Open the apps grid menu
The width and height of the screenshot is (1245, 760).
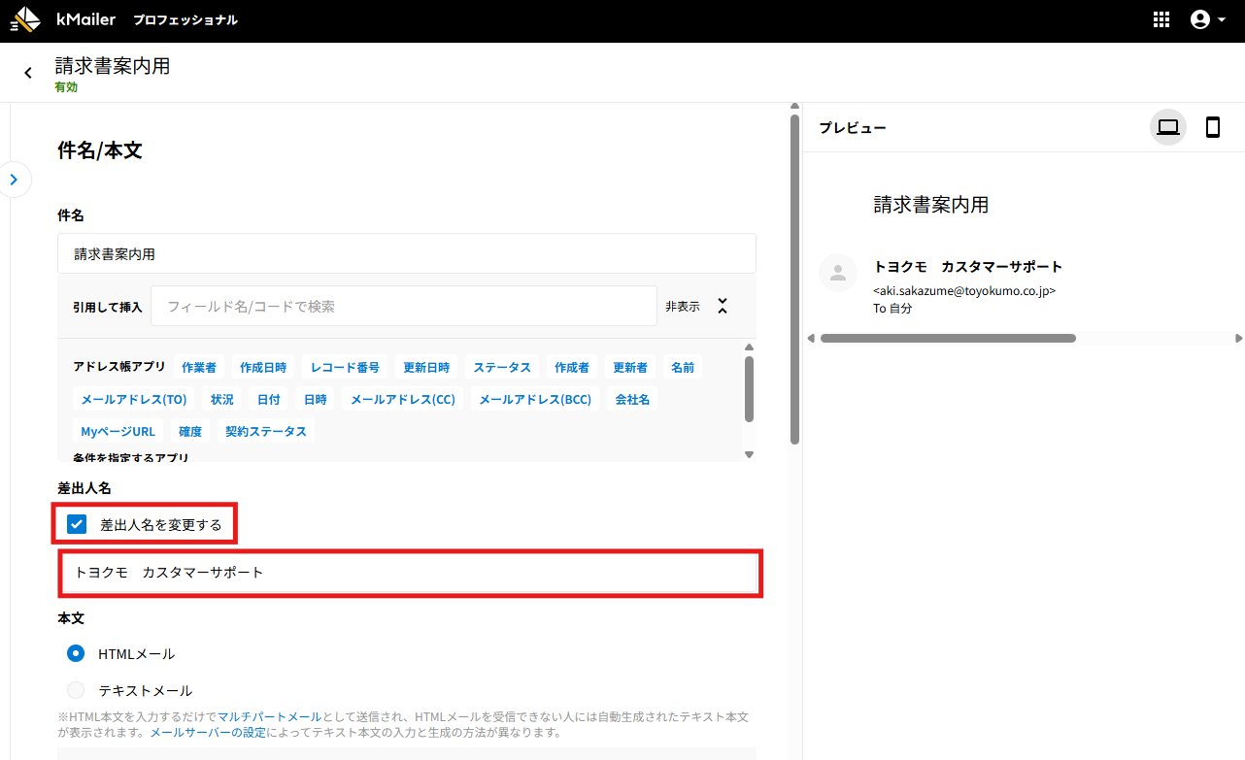pos(1161,19)
